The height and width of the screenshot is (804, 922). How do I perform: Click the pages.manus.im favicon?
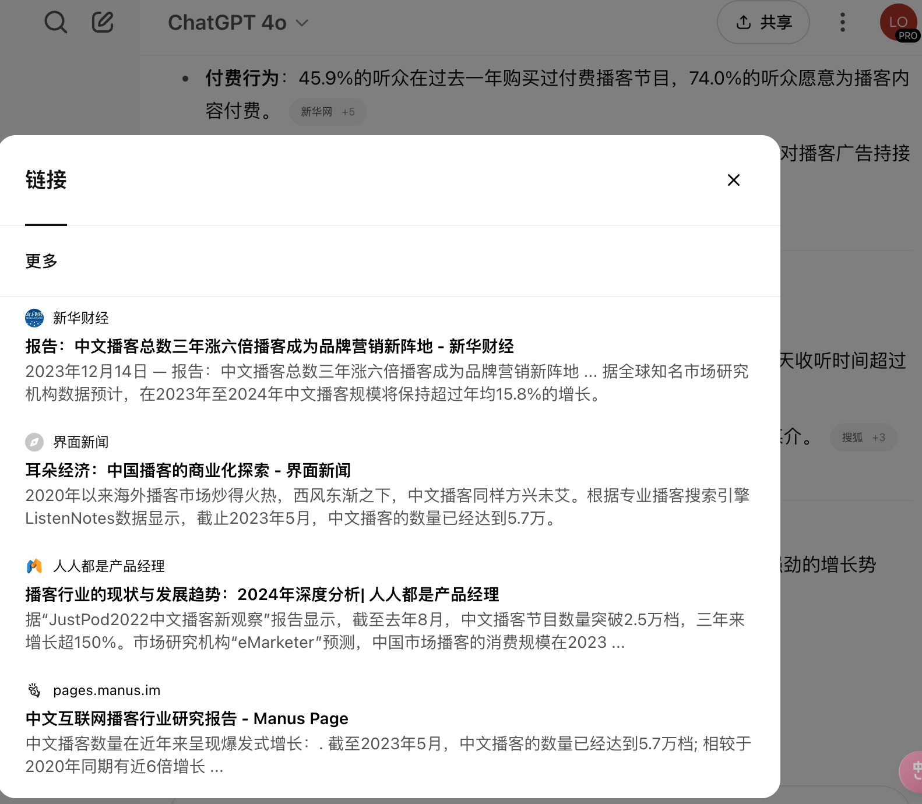pyautogui.click(x=34, y=690)
